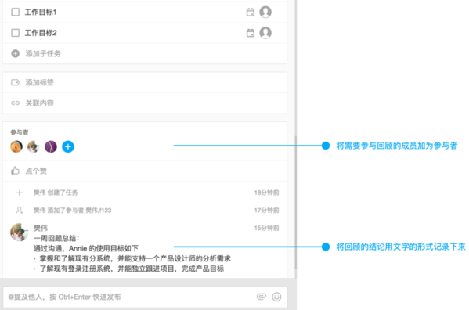Click comment line 掌握和了解现有分系统
This screenshot has width=469, height=310.
[132, 258]
